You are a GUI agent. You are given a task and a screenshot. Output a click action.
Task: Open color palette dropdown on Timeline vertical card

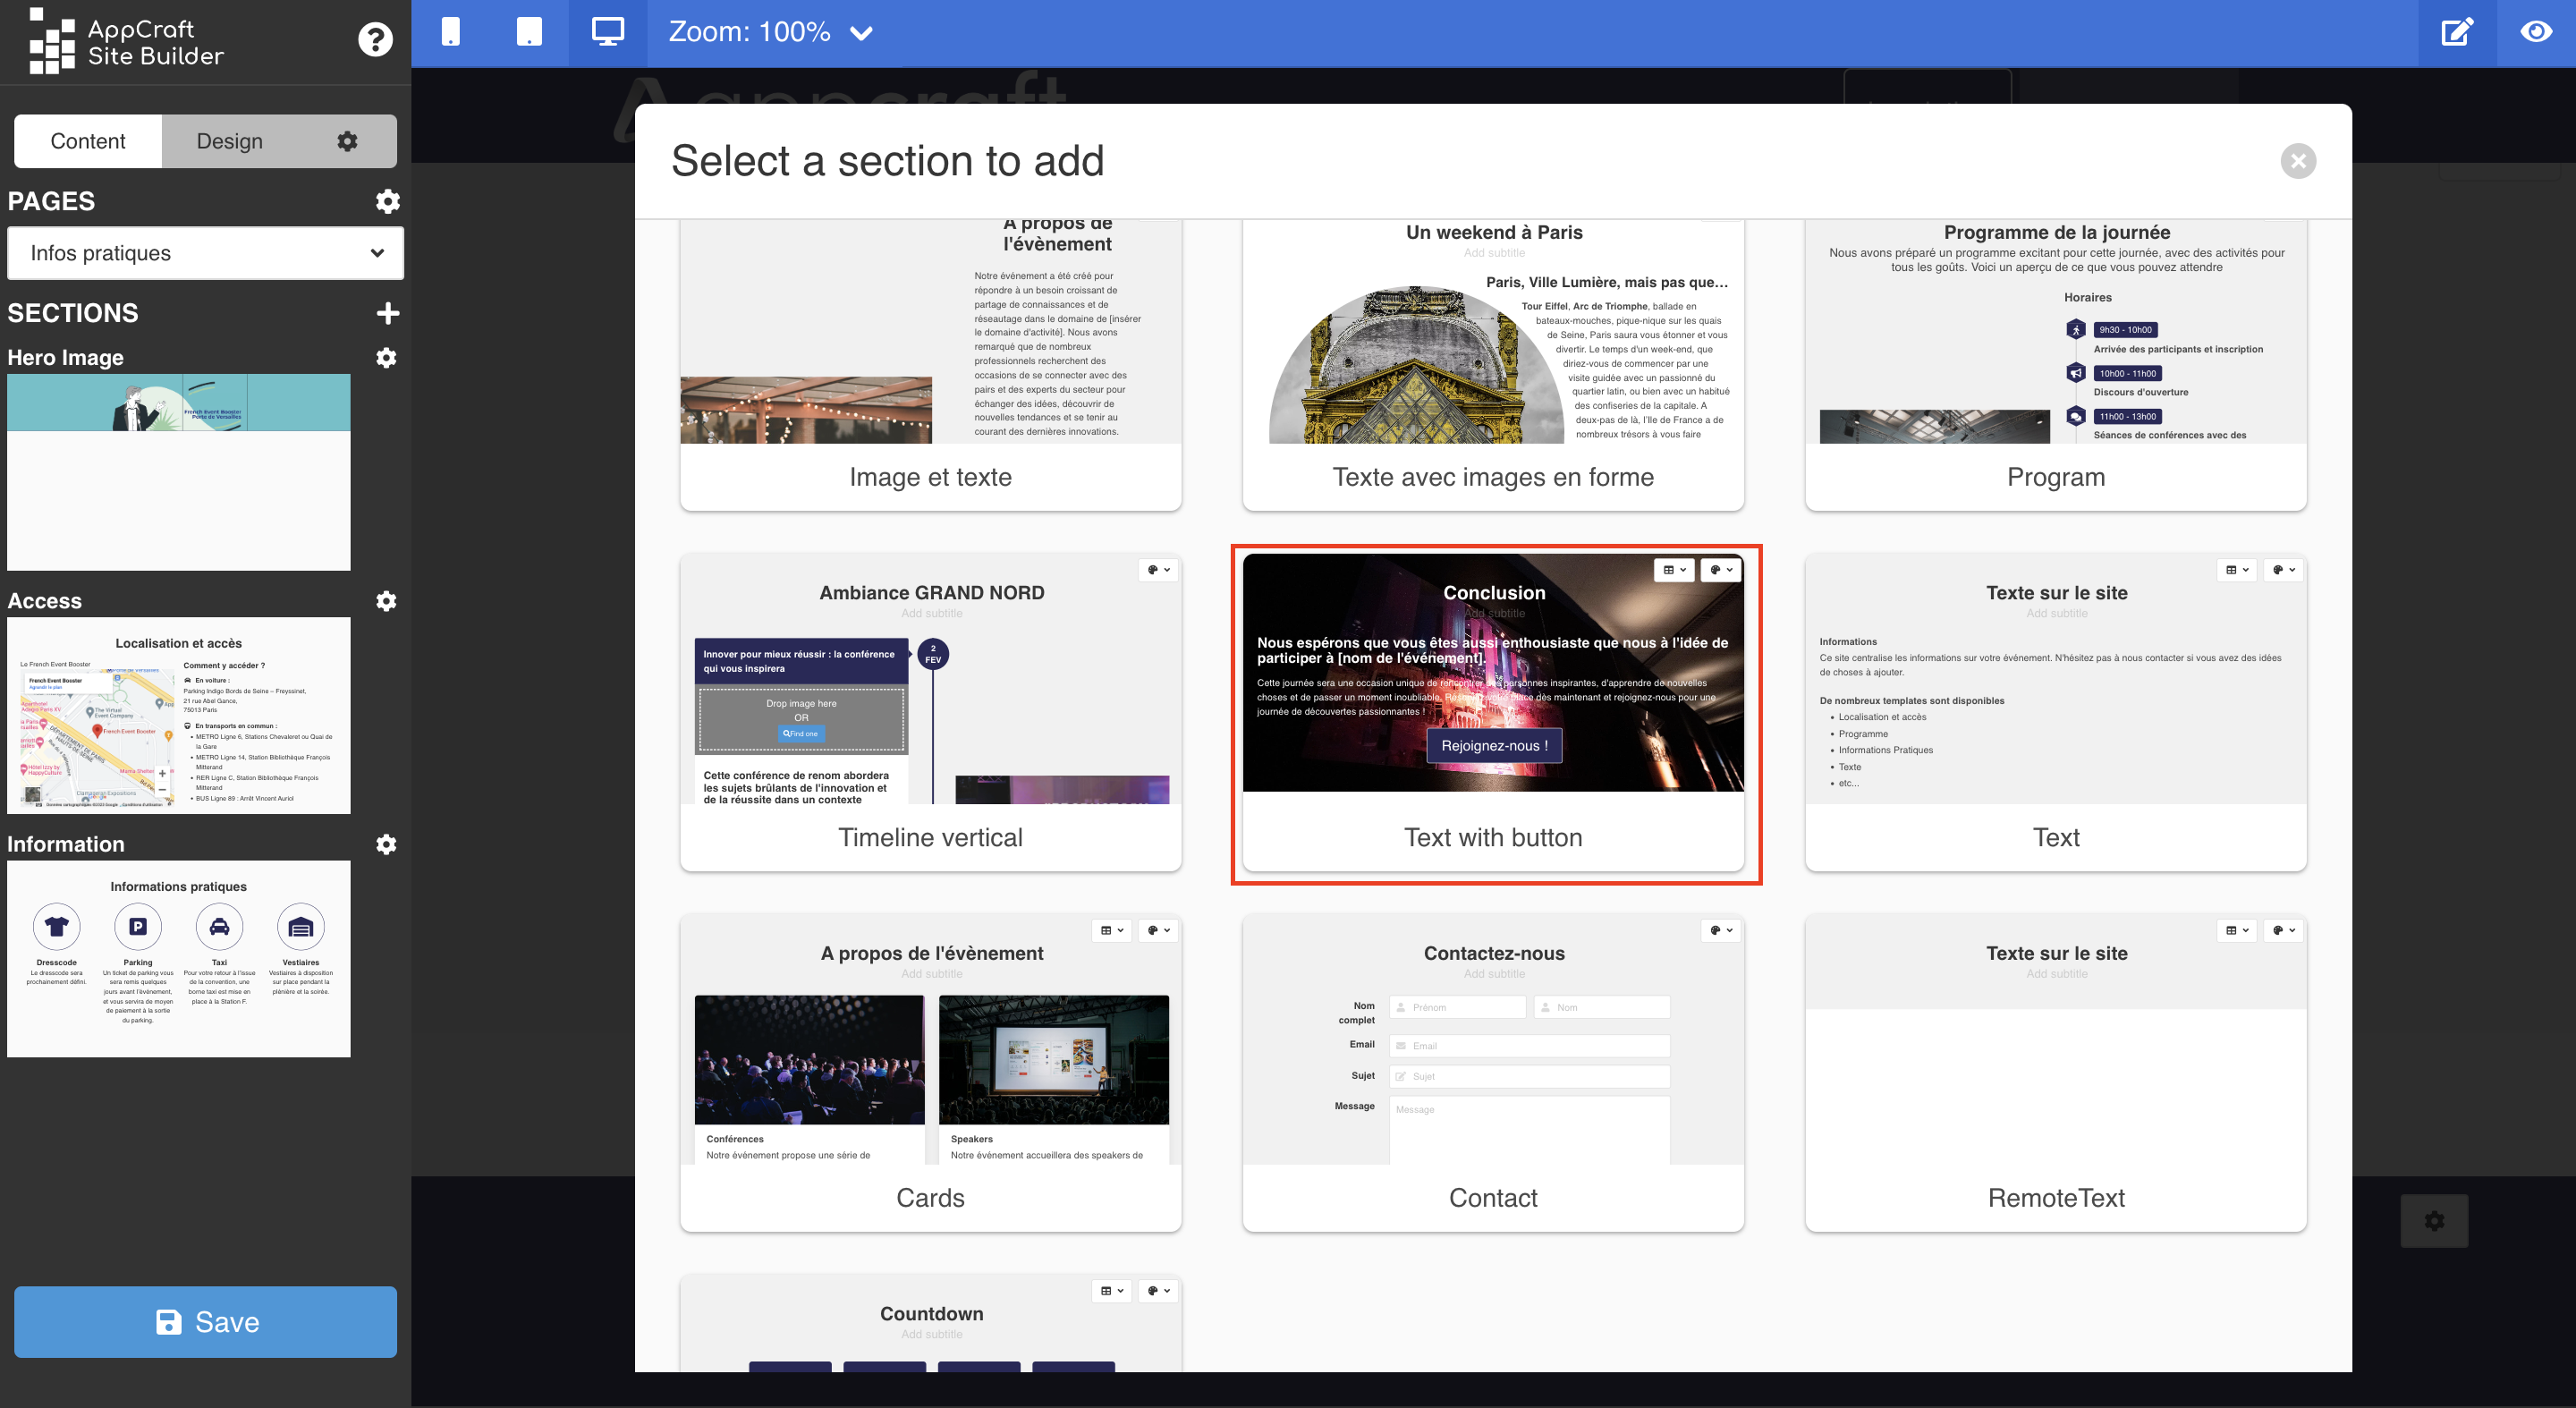coord(1158,570)
